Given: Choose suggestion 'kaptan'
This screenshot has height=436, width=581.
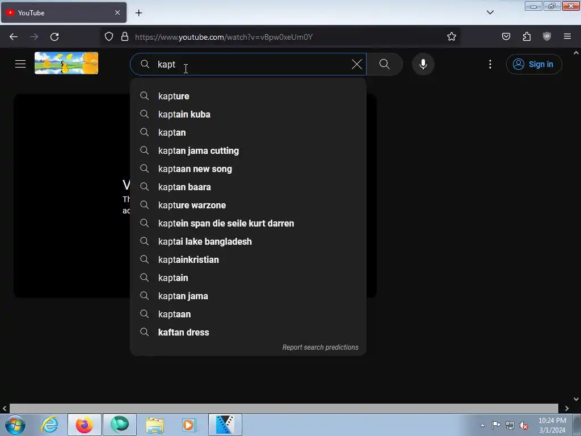Looking at the screenshot, I should (x=249, y=132).
